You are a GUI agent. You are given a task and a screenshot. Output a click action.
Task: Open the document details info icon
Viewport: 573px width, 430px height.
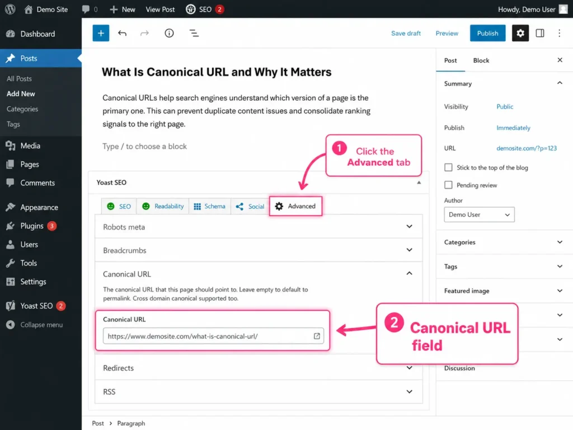coord(169,33)
